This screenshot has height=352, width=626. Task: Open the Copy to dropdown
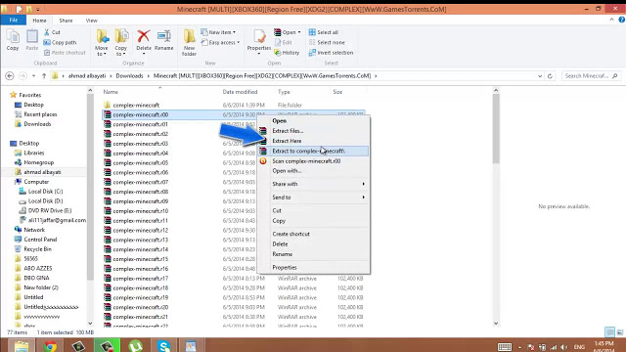coord(121,43)
